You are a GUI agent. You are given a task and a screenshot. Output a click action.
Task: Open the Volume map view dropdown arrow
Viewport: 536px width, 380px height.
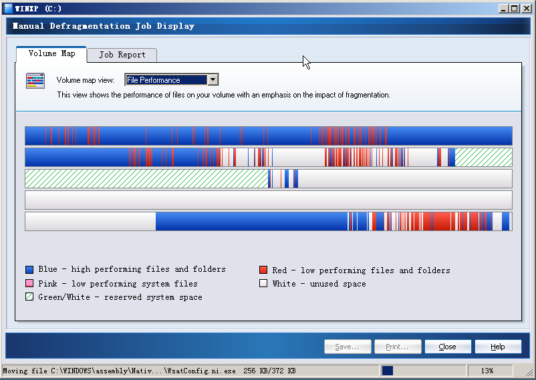pyautogui.click(x=213, y=79)
